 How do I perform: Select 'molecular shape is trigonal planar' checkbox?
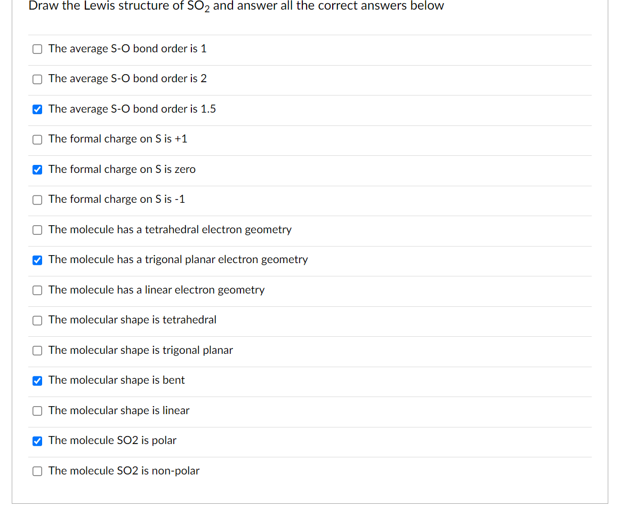click(x=37, y=351)
